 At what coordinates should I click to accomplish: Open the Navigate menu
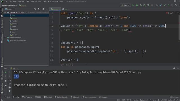coord(21,1)
